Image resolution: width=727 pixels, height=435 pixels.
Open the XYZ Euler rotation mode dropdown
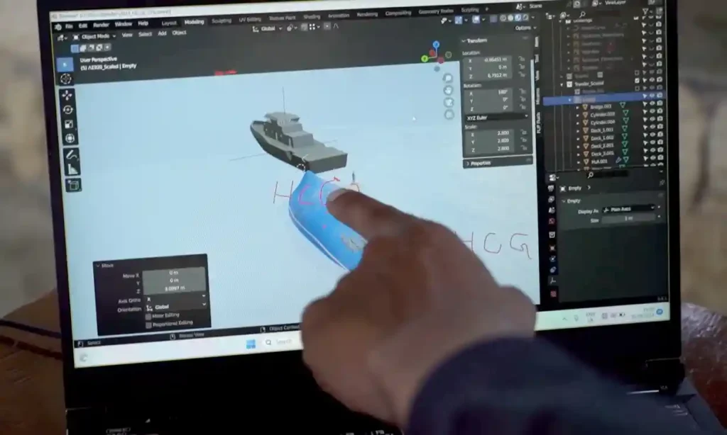point(496,117)
